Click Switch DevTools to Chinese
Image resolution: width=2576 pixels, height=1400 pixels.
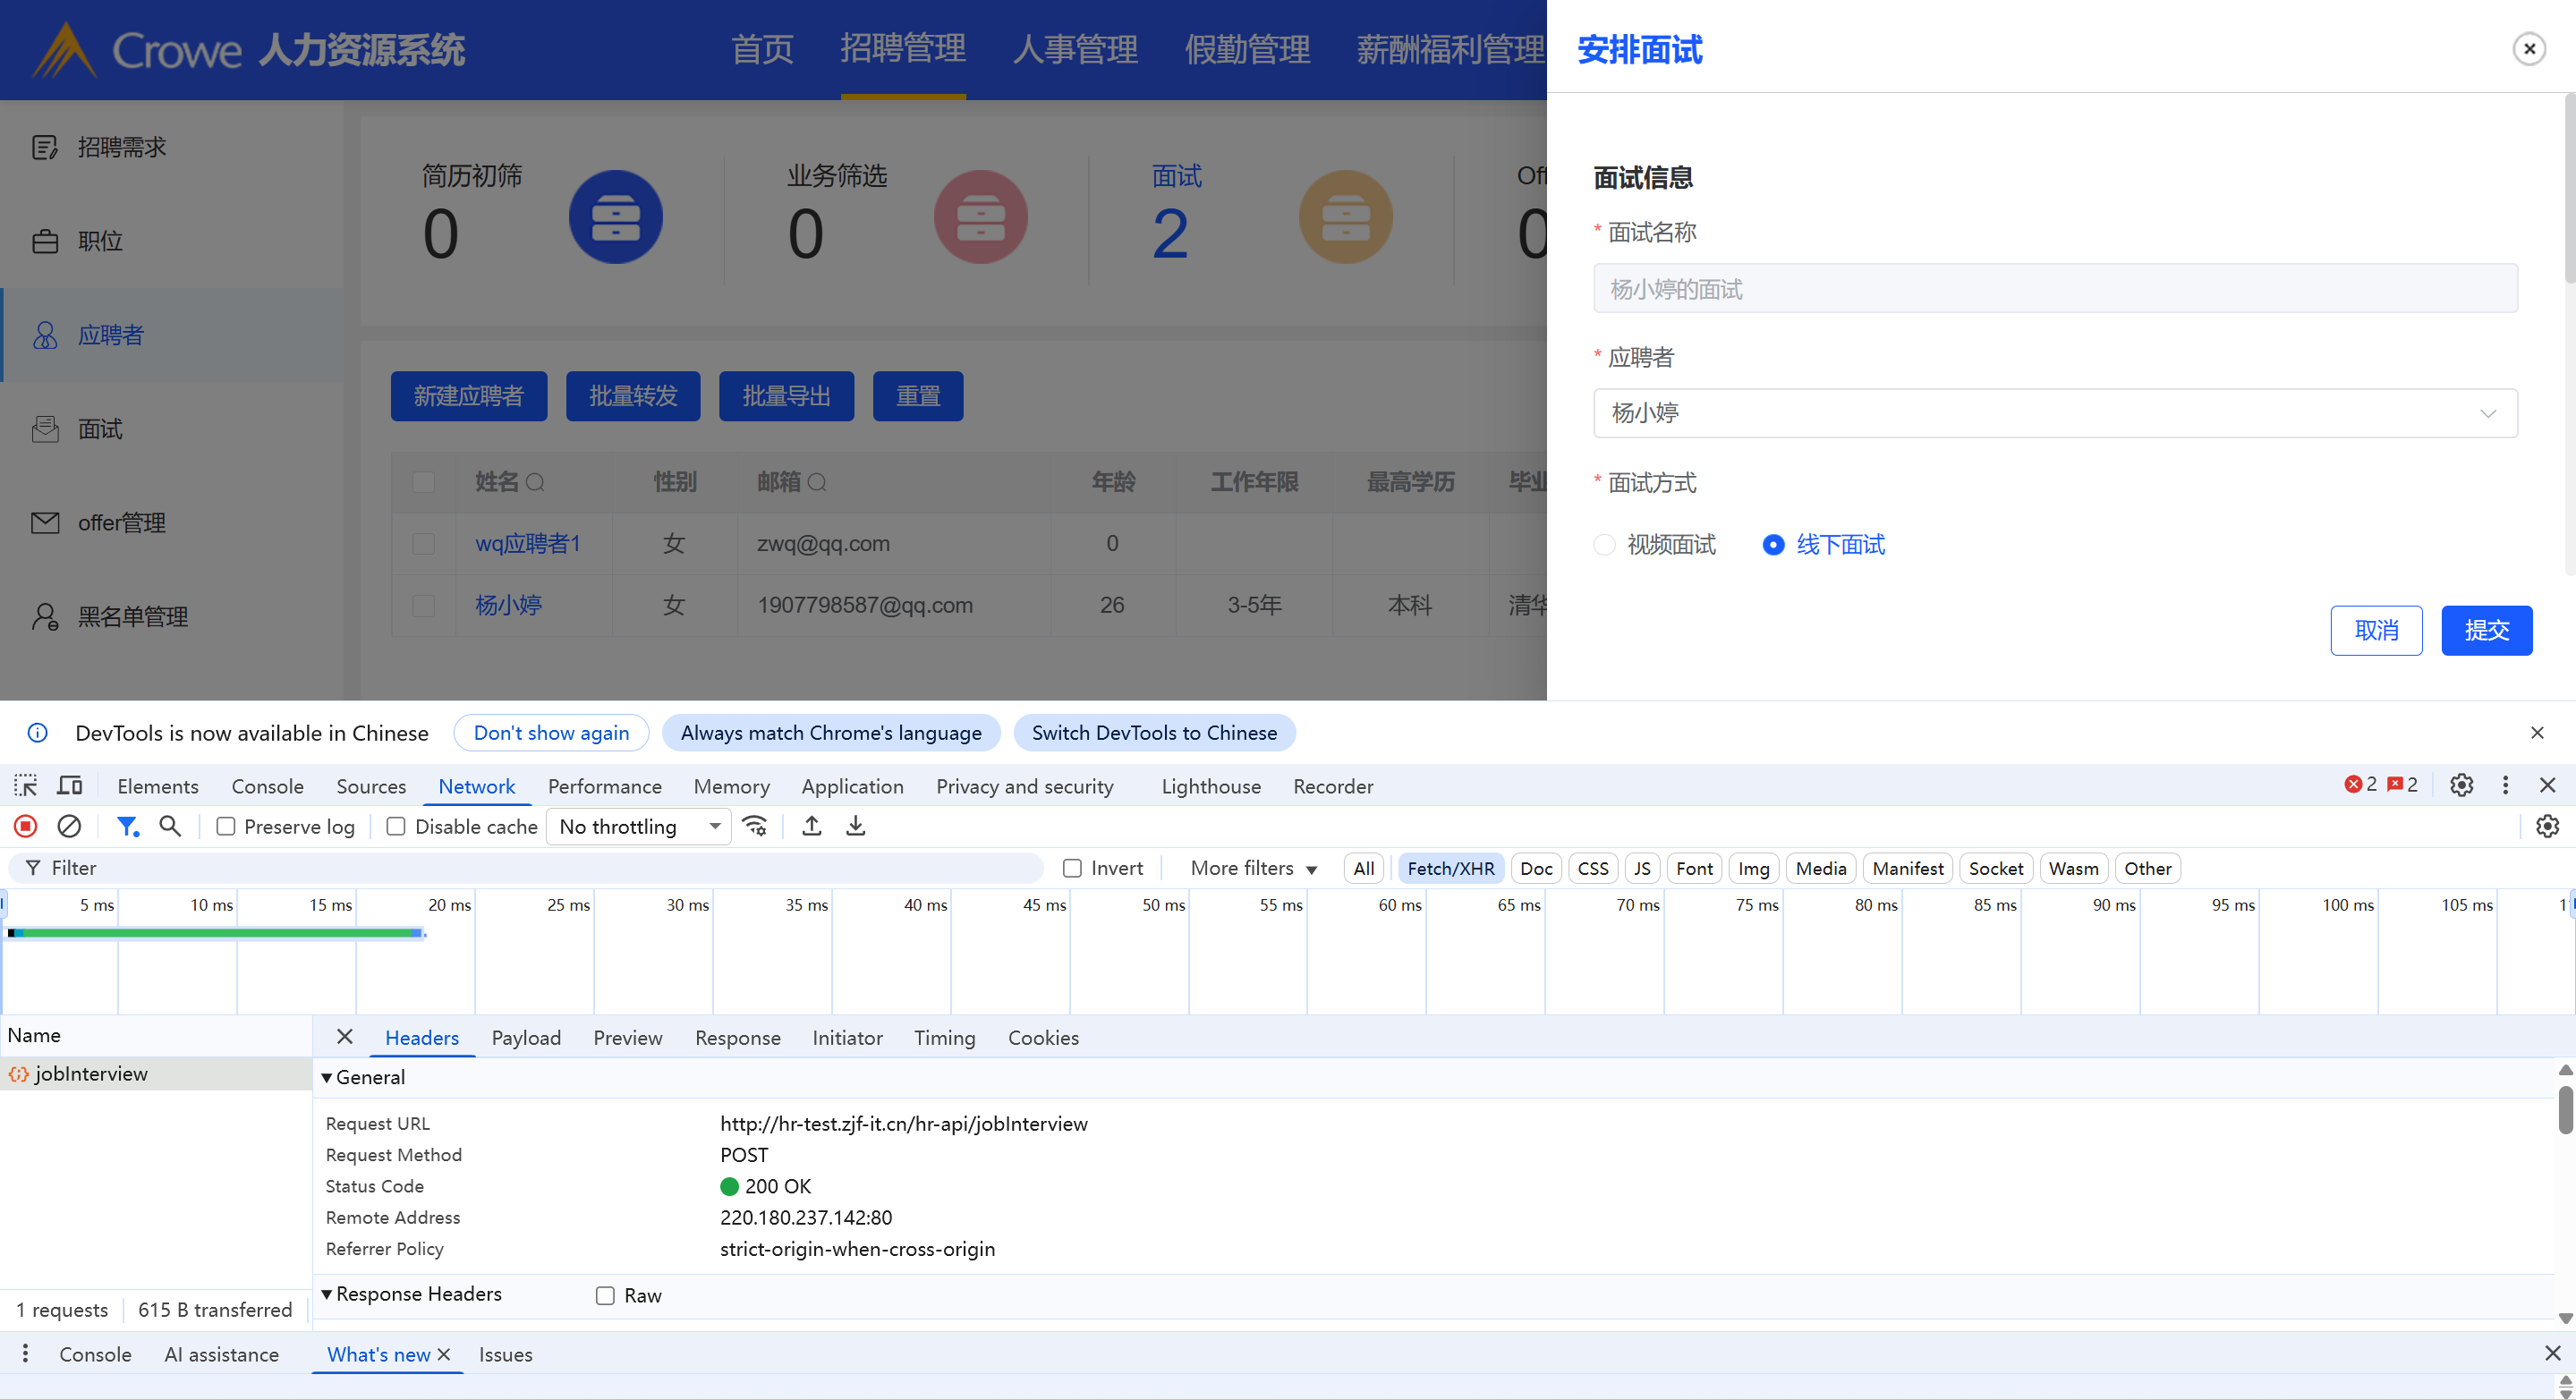click(x=1154, y=733)
